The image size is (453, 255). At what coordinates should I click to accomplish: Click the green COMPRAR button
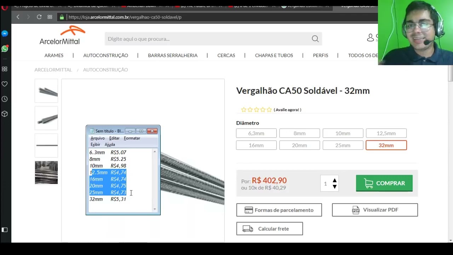coord(384,183)
